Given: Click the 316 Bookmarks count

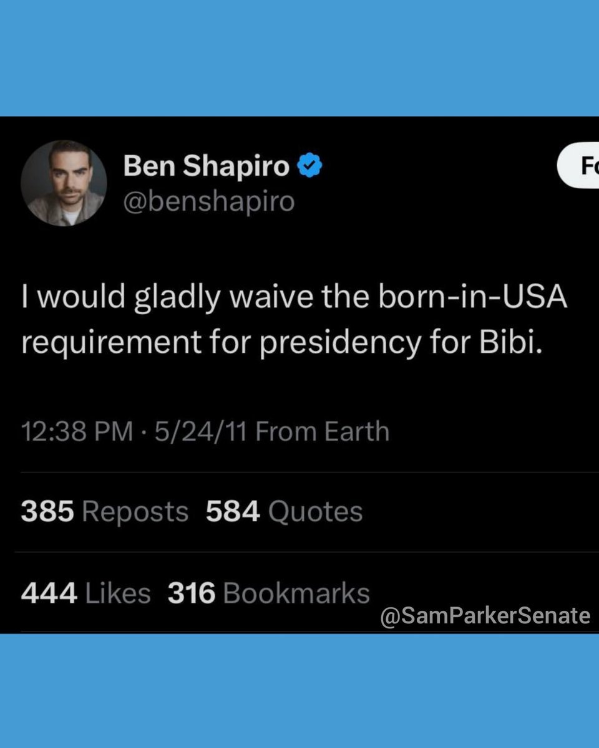Looking at the screenshot, I should (268, 593).
